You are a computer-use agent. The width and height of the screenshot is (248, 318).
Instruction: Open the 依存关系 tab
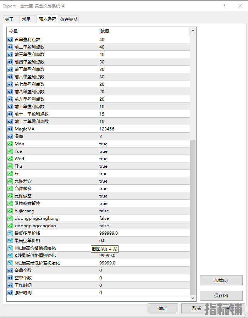click(69, 19)
